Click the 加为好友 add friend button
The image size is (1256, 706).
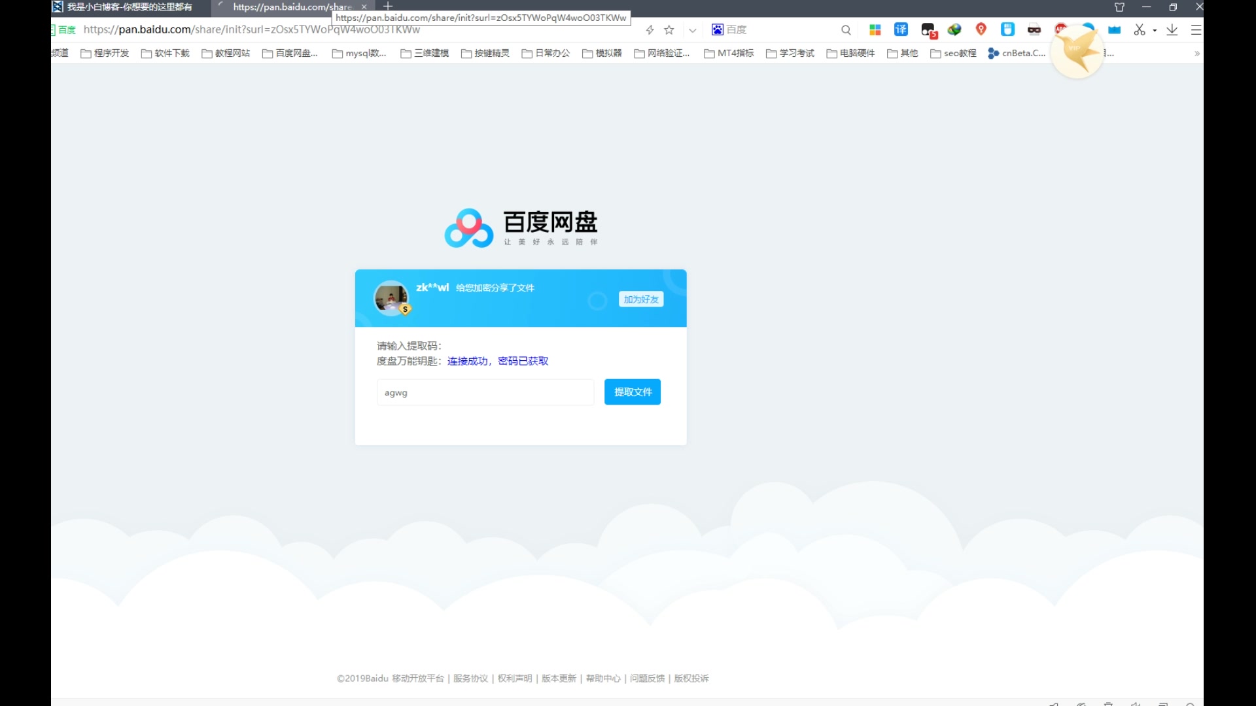[641, 299]
